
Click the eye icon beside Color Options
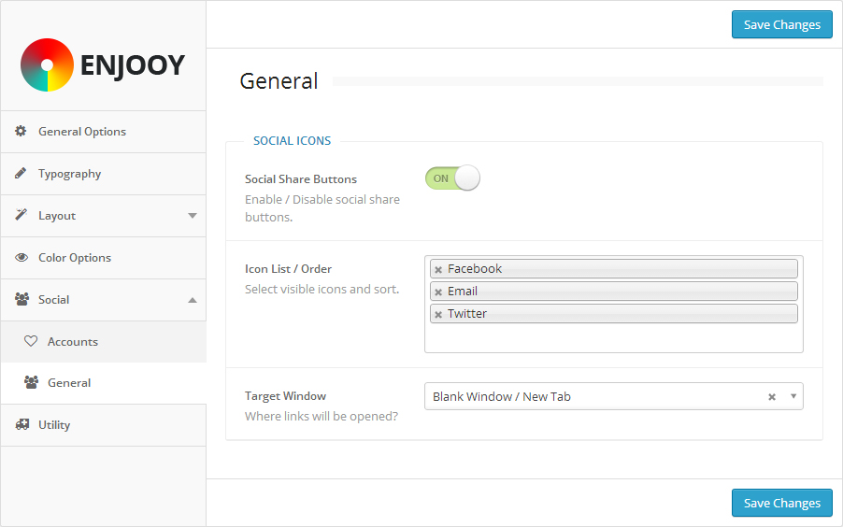pos(21,258)
